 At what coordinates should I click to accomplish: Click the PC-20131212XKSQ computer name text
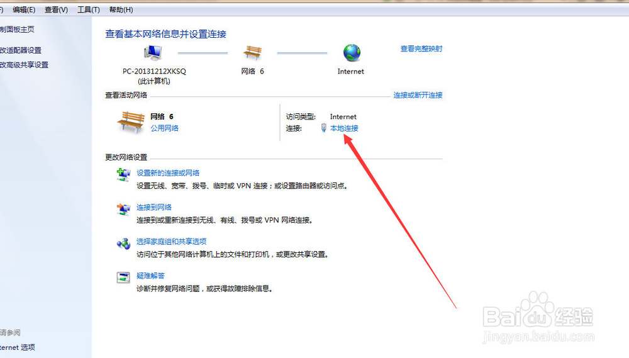click(x=155, y=71)
